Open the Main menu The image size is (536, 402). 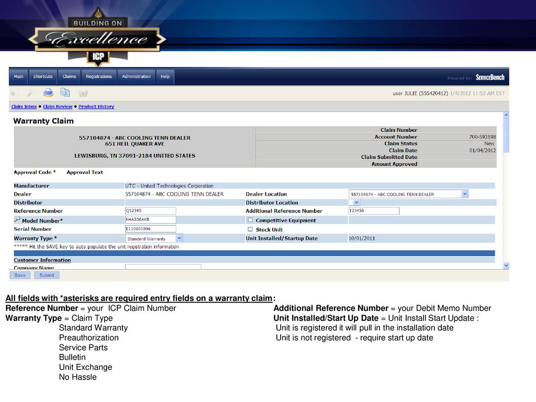(18, 76)
